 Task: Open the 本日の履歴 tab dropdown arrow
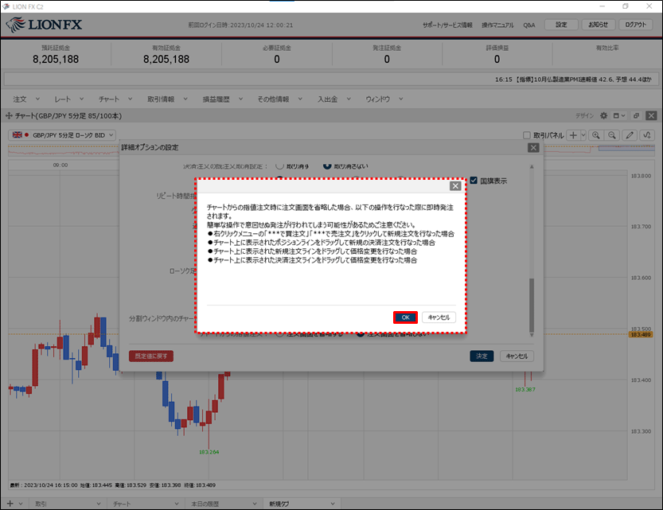255,504
